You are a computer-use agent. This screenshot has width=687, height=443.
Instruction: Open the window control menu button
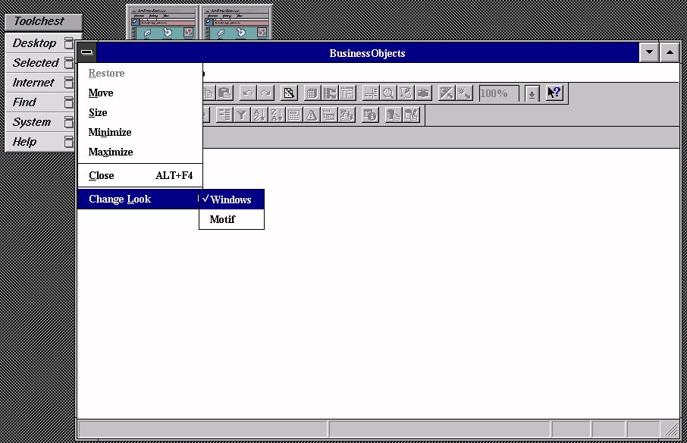pos(87,53)
